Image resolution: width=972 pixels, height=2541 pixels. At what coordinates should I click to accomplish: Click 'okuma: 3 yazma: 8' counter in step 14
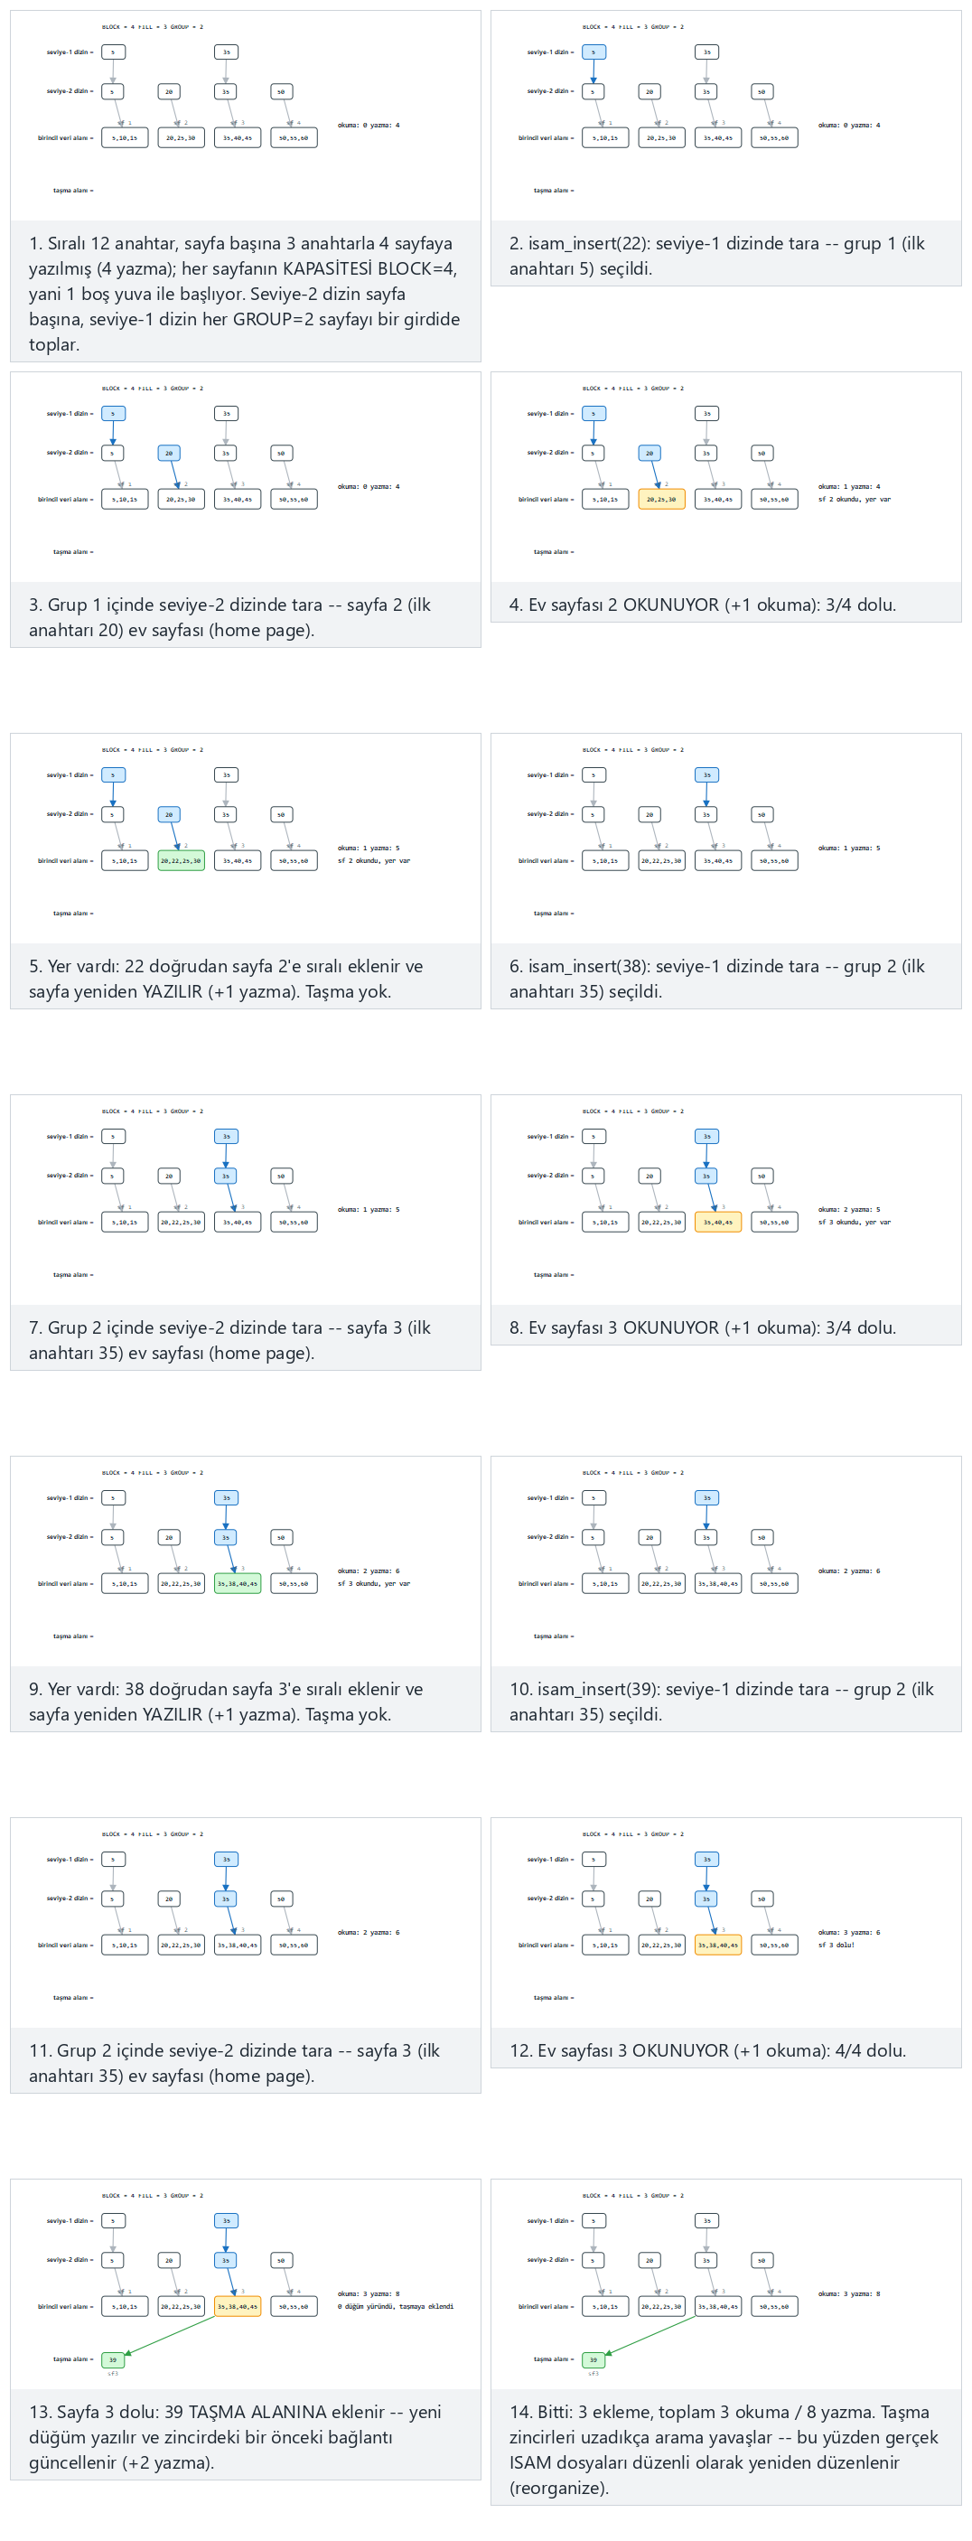pyautogui.click(x=849, y=2293)
